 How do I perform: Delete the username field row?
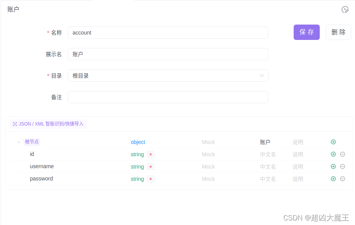pos(343,167)
